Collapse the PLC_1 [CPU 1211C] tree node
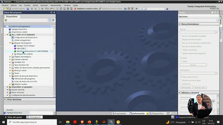Screen dimensions: 223x125 (x=7, y=35)
